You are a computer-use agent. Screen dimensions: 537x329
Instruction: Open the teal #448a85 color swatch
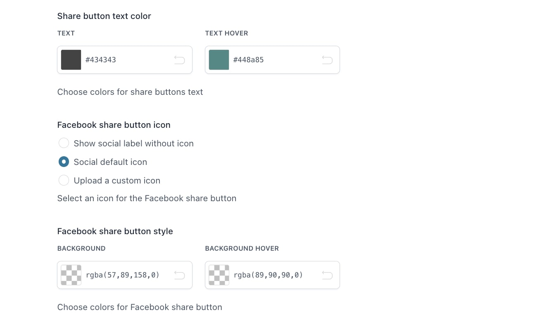coord(219,60)
